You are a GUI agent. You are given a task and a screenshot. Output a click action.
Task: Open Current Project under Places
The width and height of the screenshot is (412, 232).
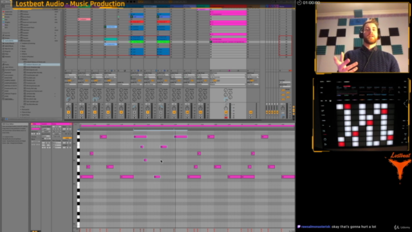point(10,70)
